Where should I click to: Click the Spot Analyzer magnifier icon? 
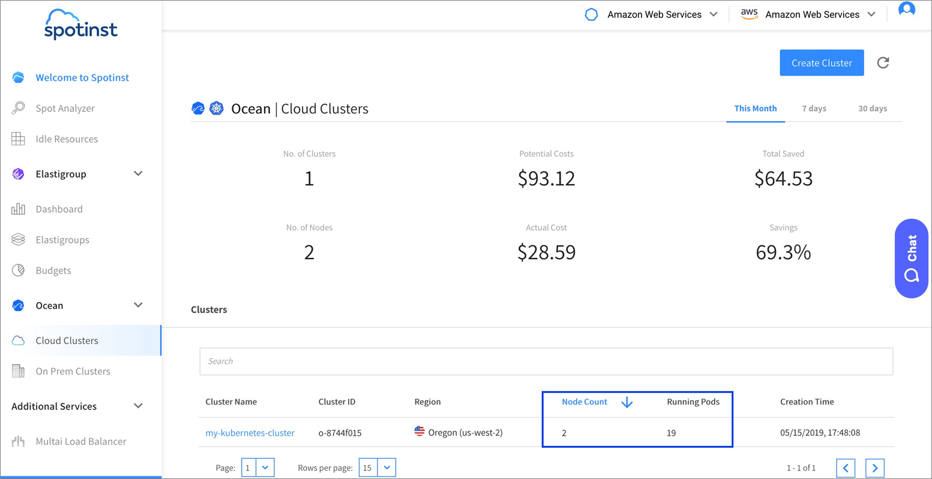click(x=18, y=108)
